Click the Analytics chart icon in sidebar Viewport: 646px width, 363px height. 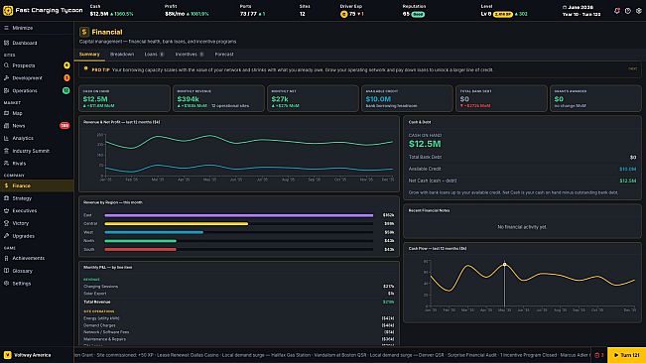coord(6,138)
